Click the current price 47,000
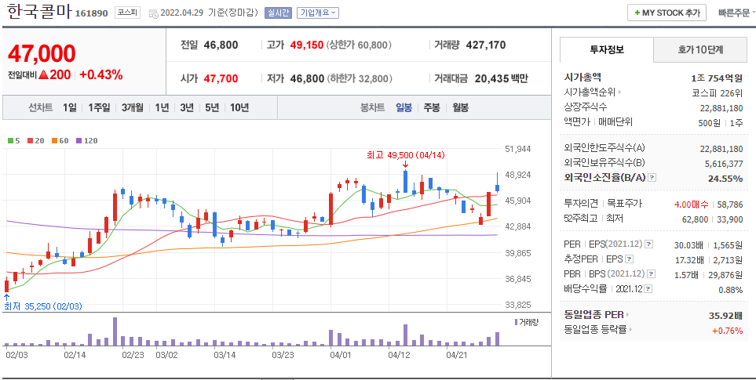This screenshot has width=756, height=380. (x=42, y=53)
